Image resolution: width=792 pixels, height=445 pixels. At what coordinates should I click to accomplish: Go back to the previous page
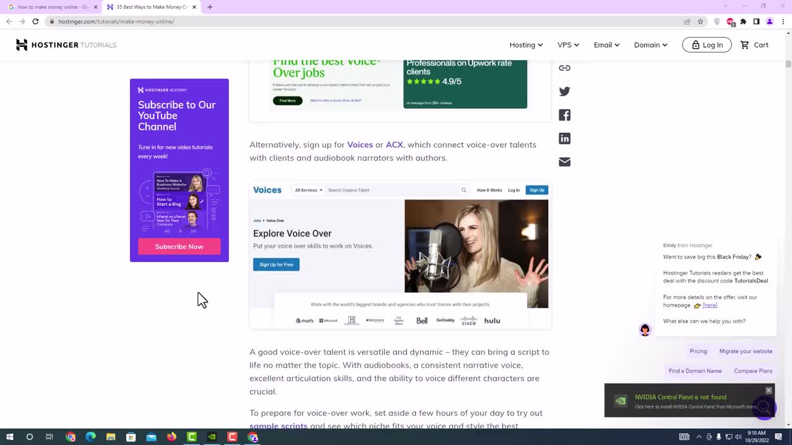(9, 21)
